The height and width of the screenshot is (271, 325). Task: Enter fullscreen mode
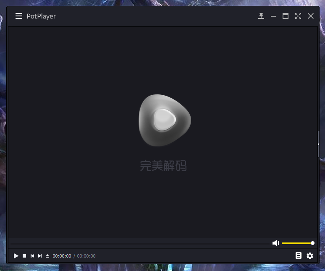(298, 16)
